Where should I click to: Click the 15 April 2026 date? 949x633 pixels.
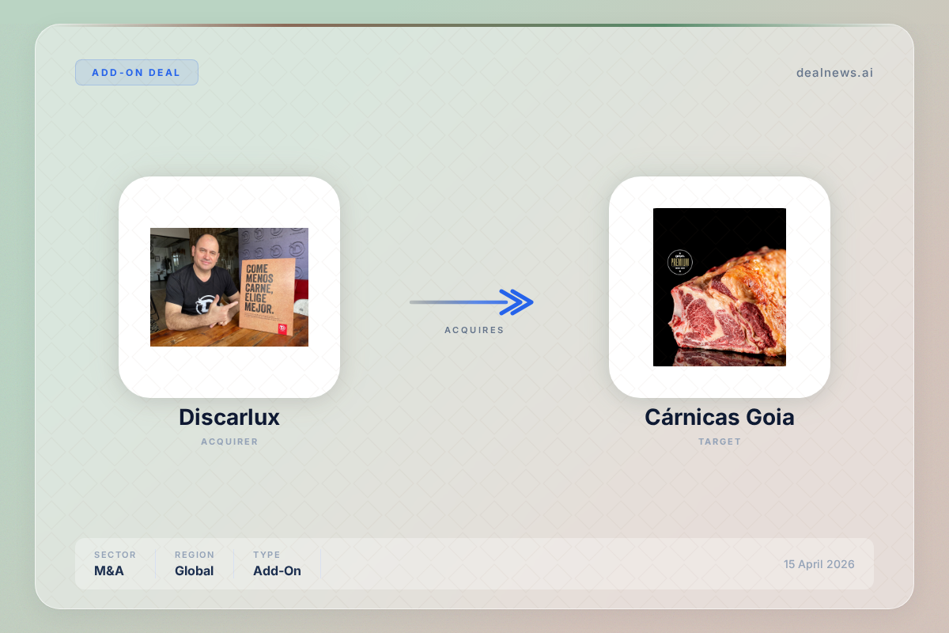point(819,564)
